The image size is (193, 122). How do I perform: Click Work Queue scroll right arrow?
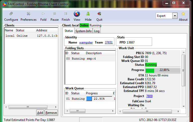click(x=113, y=111)
